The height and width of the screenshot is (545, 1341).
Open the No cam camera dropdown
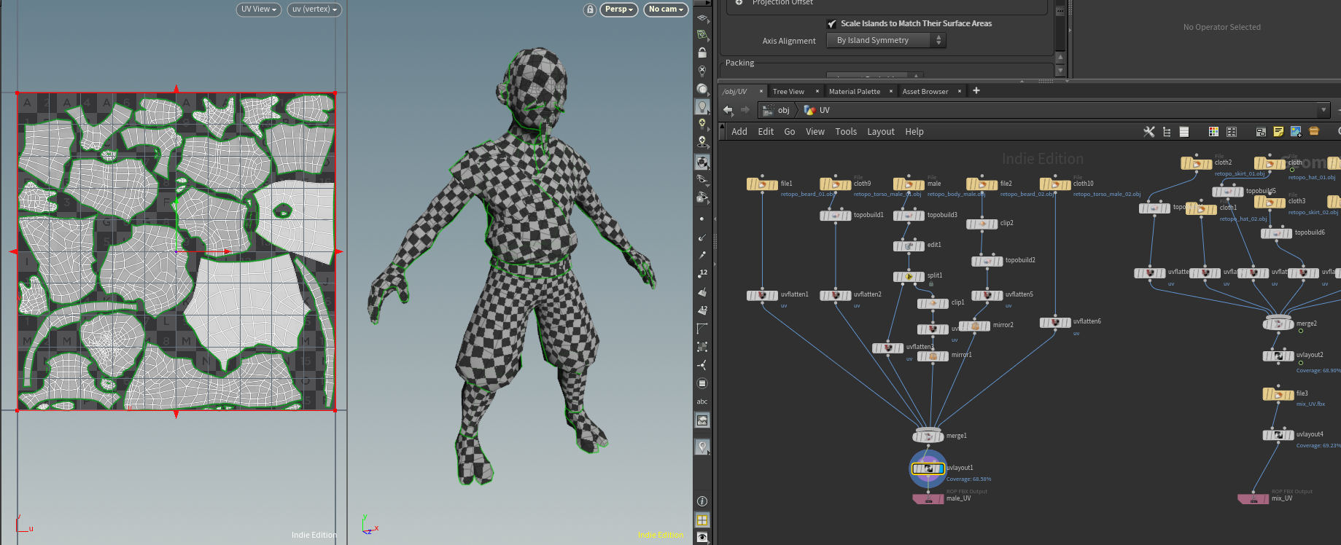coord(666,9)
